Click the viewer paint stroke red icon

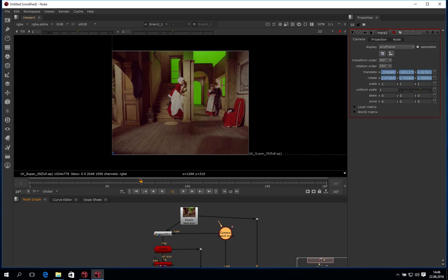coord(340,32)
